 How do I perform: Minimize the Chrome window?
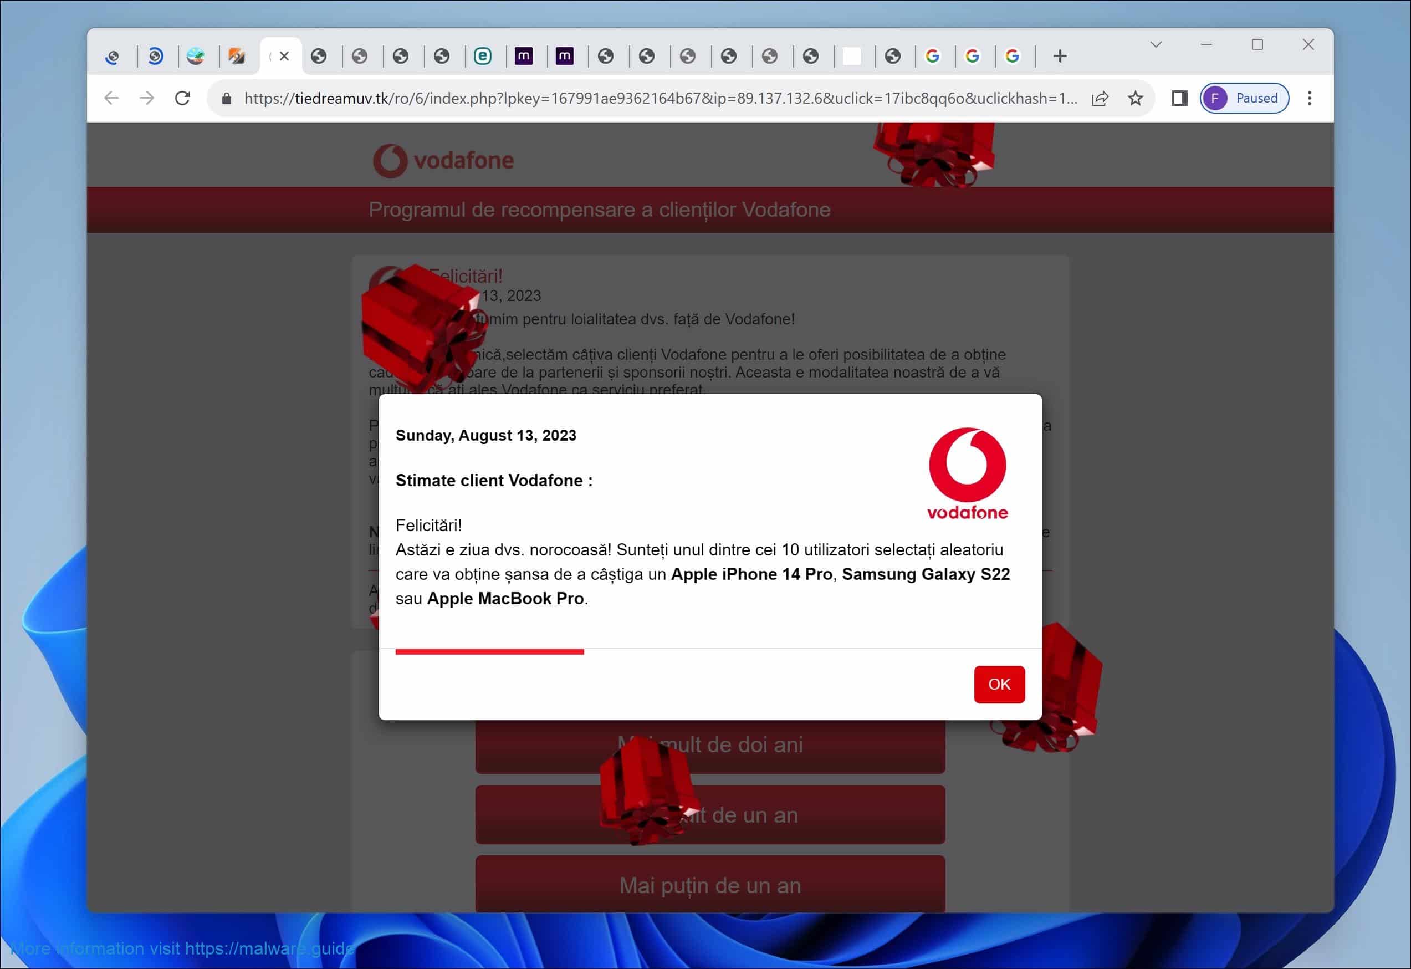(x=1206, y=44)
